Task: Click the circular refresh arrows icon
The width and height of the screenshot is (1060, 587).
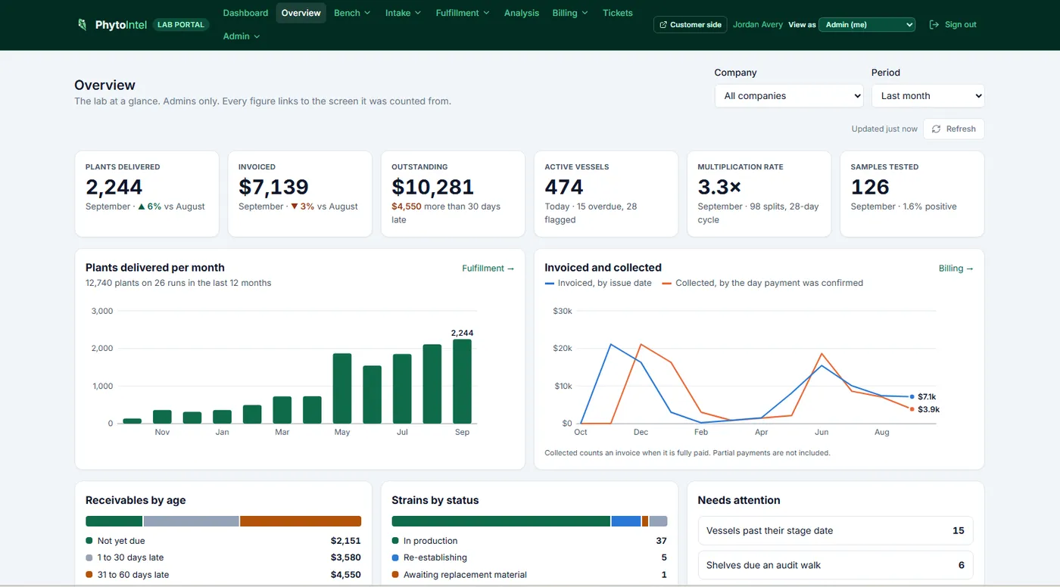Action: click(x=937, y=129)
